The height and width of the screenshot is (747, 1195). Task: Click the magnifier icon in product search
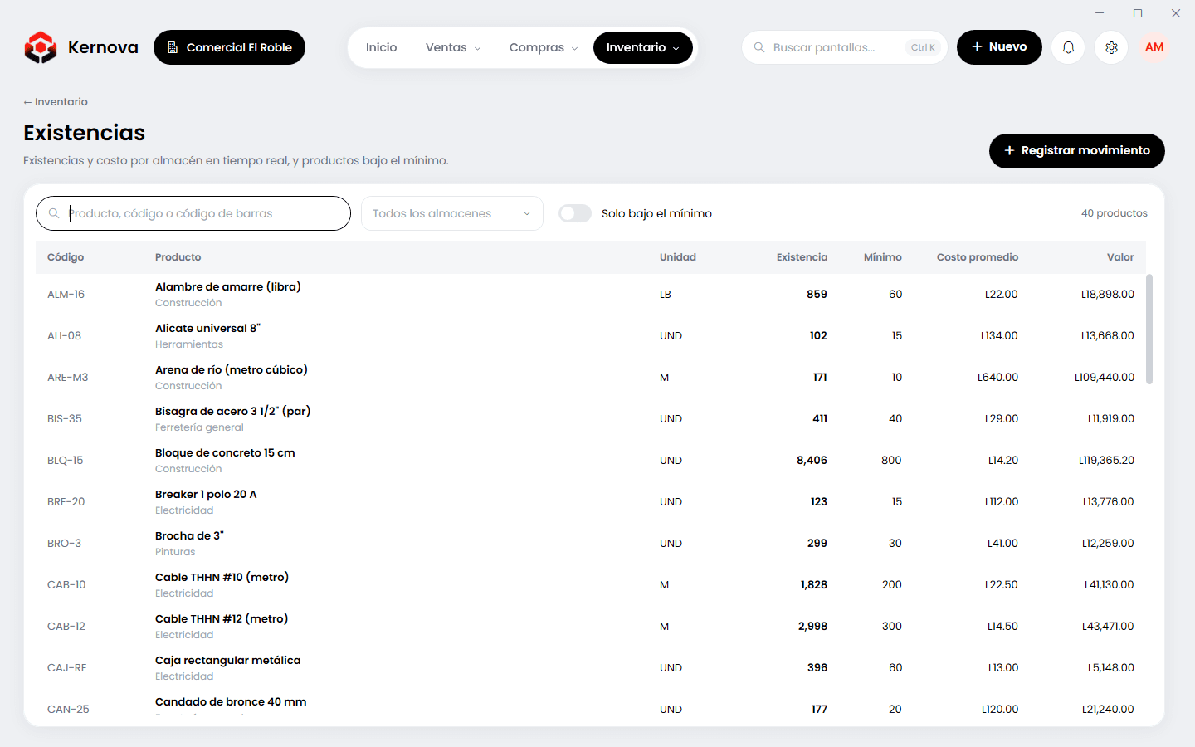pyautogui.click(x=54, y=213)
